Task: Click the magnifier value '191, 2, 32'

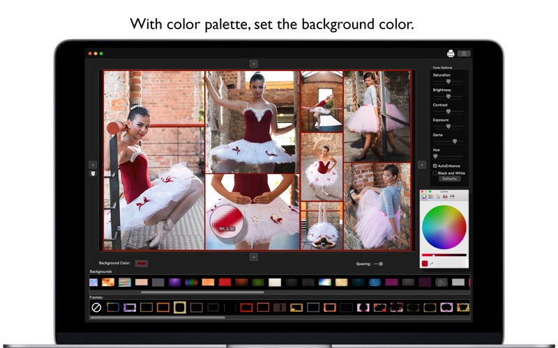Action: pos(226,229)
